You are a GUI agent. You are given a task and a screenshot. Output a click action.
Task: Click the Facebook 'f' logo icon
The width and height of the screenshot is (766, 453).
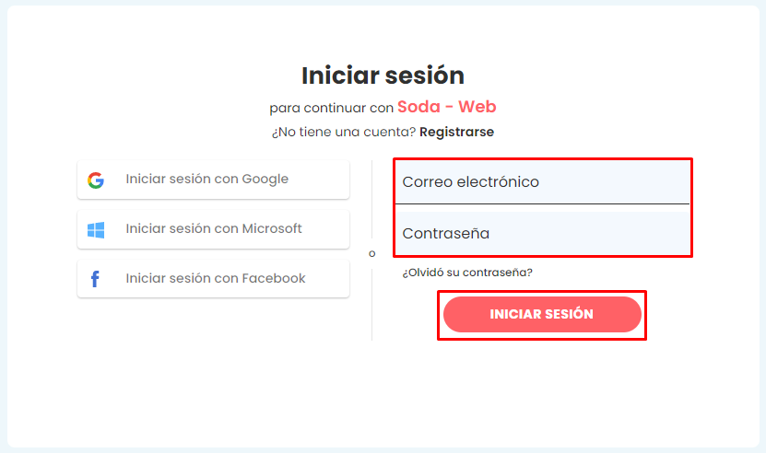(x=95, y=279)
